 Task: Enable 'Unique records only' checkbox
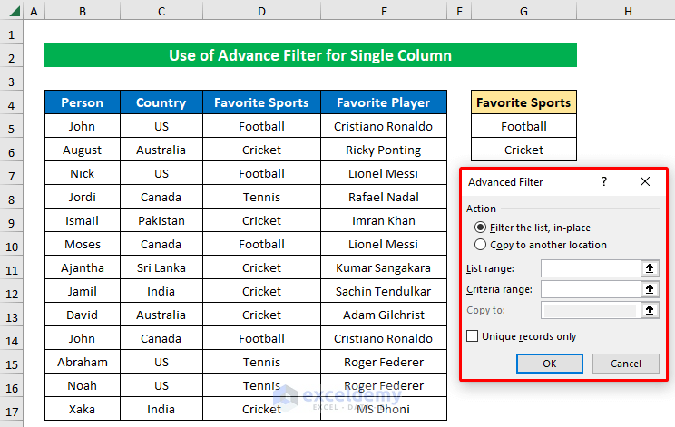tap(473, 336)
